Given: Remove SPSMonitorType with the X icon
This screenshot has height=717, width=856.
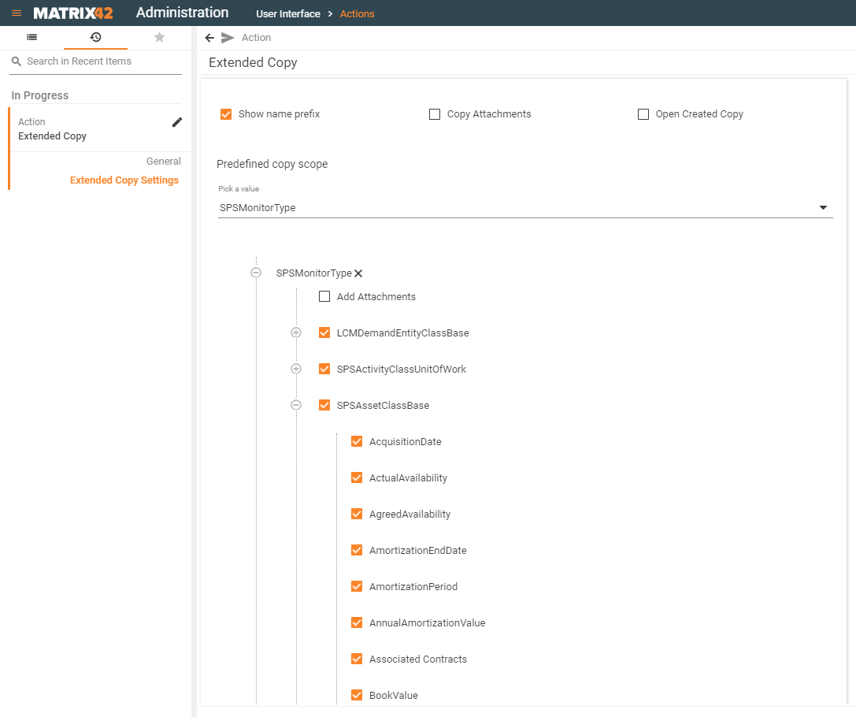Looking at the screenshot, I should (x=358, y=273).
